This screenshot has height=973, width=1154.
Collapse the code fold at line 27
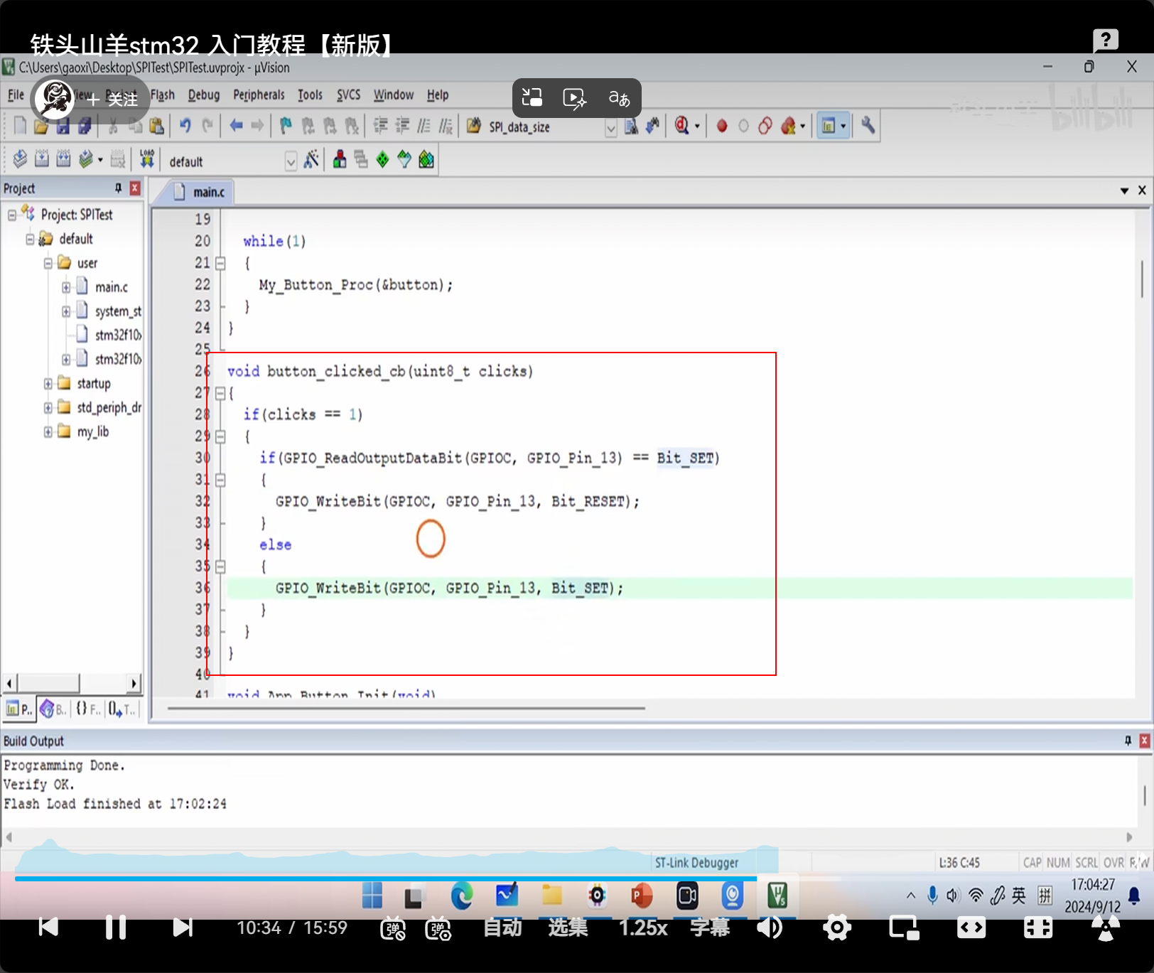[220, 393]
